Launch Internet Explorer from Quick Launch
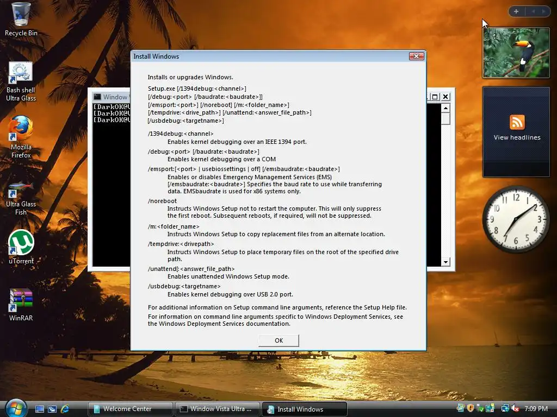 [x=65, y=409]
